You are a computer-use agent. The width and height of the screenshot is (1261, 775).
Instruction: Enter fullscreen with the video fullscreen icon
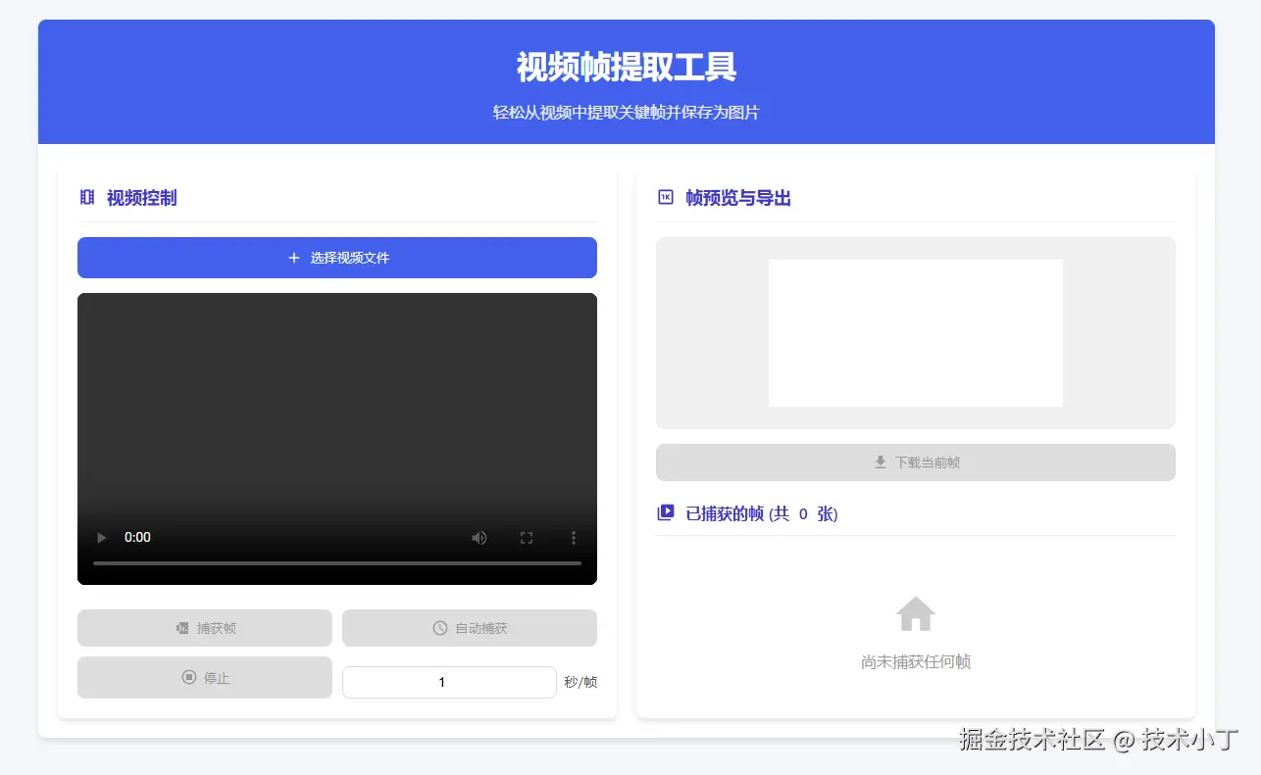coord(527,537)
